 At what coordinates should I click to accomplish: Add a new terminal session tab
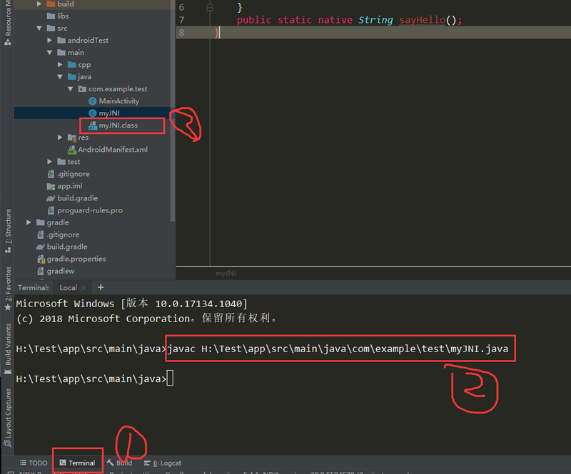coord(101,287)
